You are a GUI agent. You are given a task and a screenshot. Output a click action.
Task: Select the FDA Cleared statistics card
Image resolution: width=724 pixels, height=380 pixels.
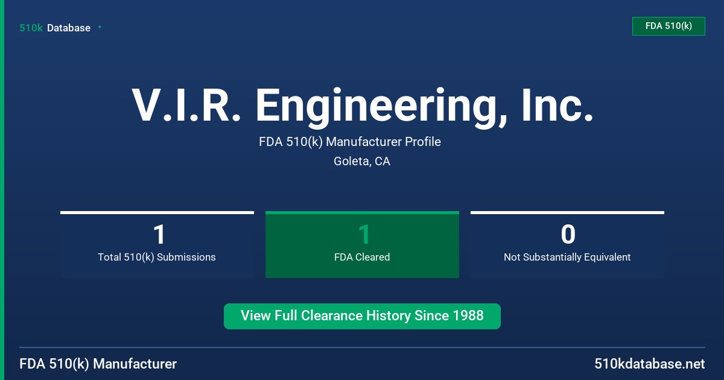(362, 244)
